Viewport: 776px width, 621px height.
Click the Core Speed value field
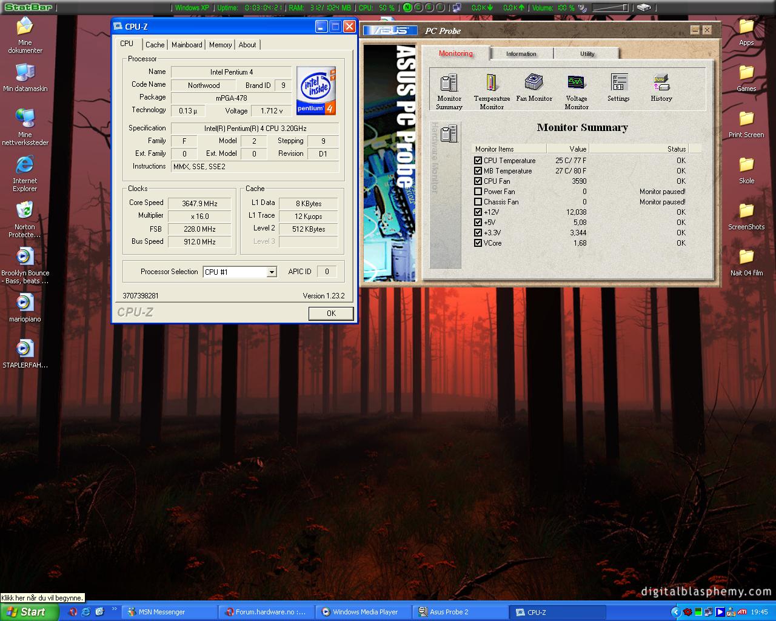[x=200, y=204]
